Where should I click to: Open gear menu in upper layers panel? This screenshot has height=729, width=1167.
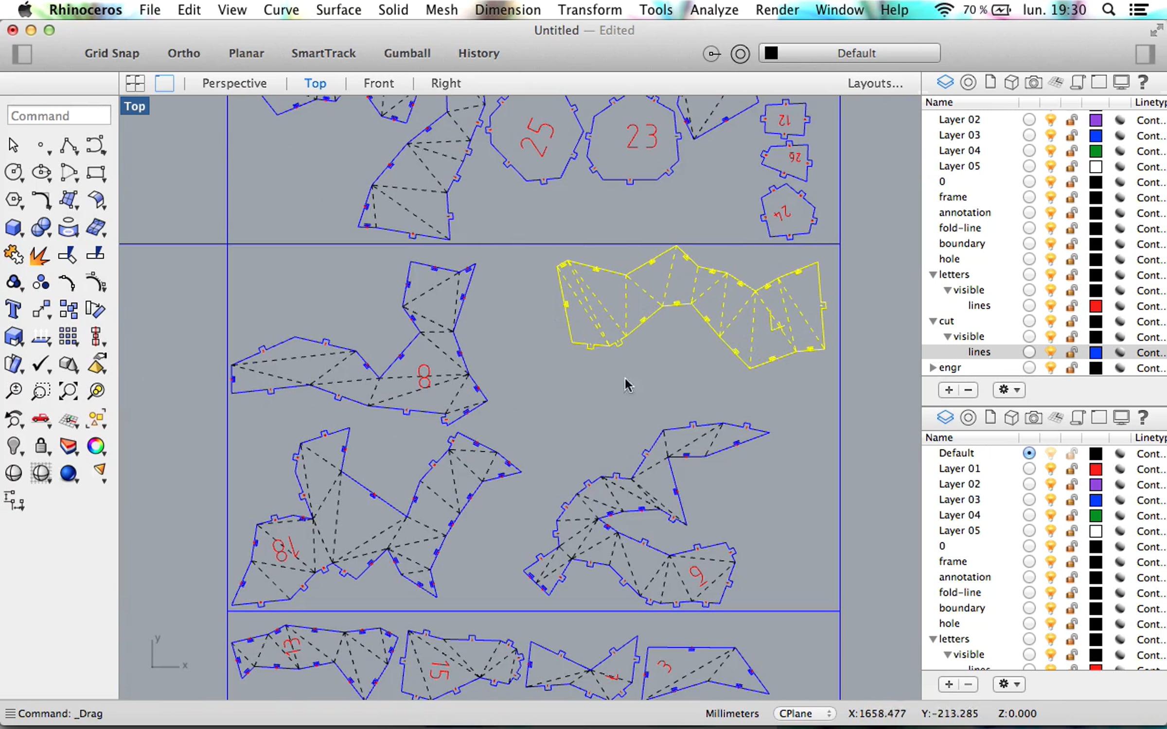(x=1009, y=390)
